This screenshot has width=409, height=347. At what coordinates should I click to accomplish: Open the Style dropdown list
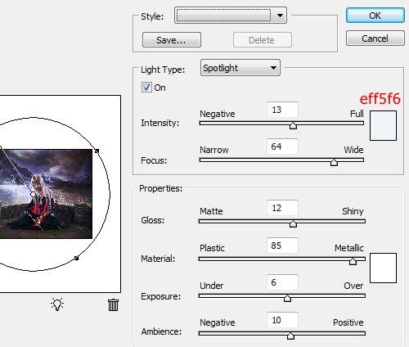[x=231, y=16]
